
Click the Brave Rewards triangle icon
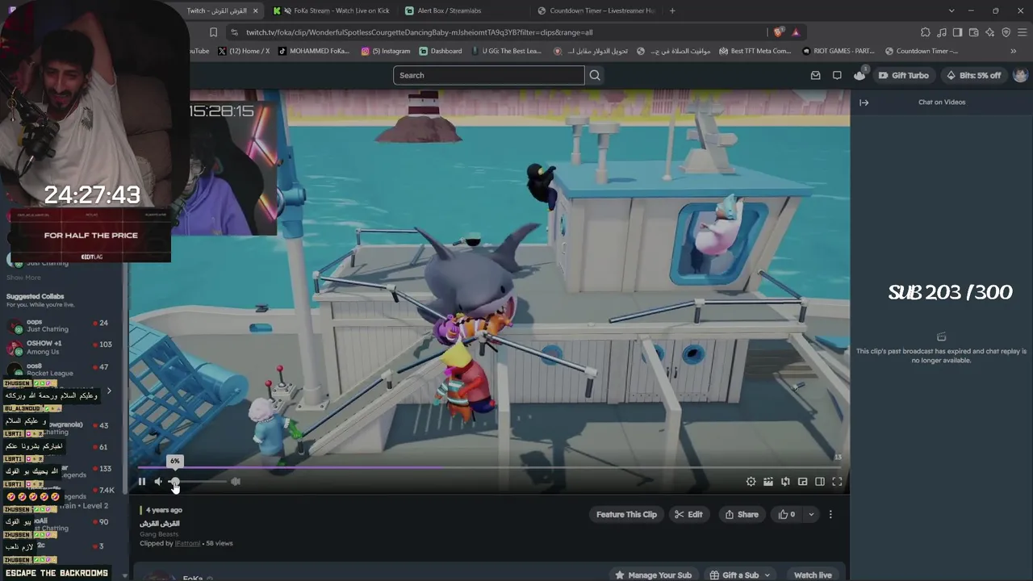(796, 32)
